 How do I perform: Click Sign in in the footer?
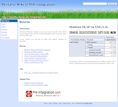click(x=46, y=103)
